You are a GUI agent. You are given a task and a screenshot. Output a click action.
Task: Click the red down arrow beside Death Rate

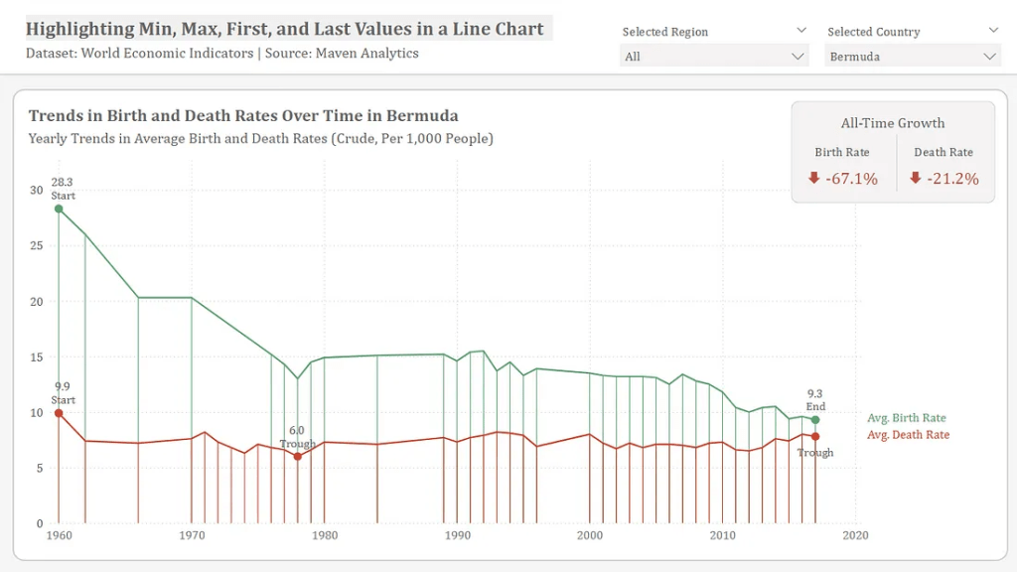916,179
